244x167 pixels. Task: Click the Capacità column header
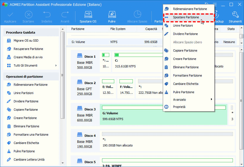(x=151, y=29)
